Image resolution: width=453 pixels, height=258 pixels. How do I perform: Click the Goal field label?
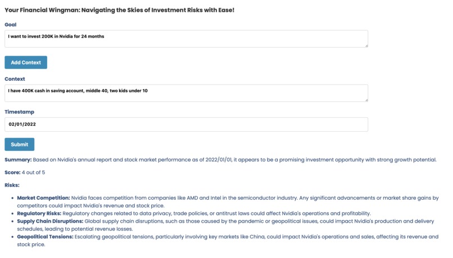pyautogui.click(x=11, y=25)
